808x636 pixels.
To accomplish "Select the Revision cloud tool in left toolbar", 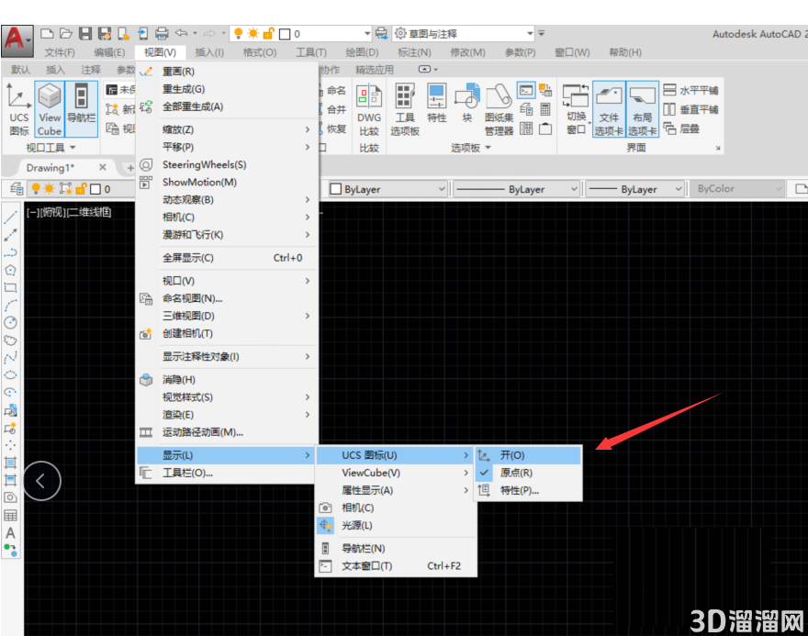I will tap(10, 340).
